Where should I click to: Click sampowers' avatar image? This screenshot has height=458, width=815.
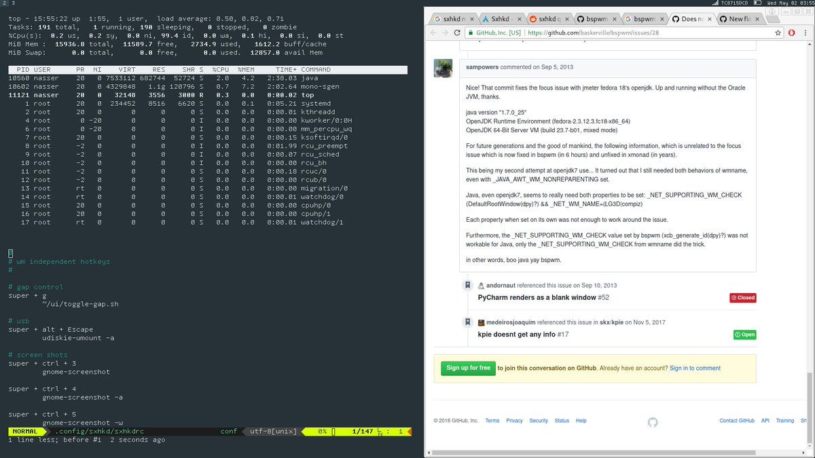click(x=443, y=69)
